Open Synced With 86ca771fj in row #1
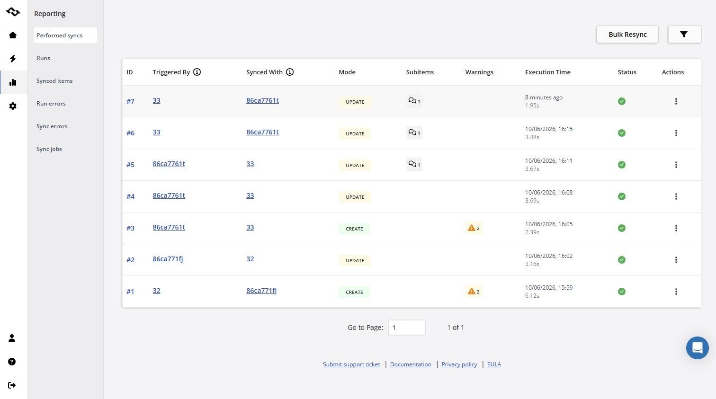This screenshot has height=399, width=716. (261, 291)
